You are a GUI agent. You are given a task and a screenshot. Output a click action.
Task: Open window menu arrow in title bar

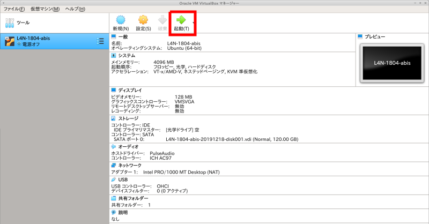(x=3, y=3)
